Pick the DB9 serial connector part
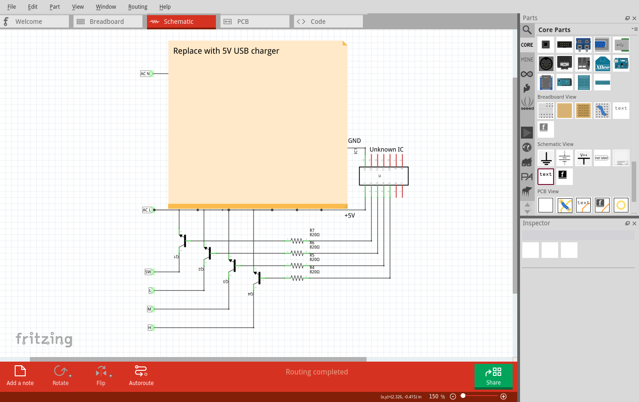The image size is (639, 402). click(x=602, y=45)
